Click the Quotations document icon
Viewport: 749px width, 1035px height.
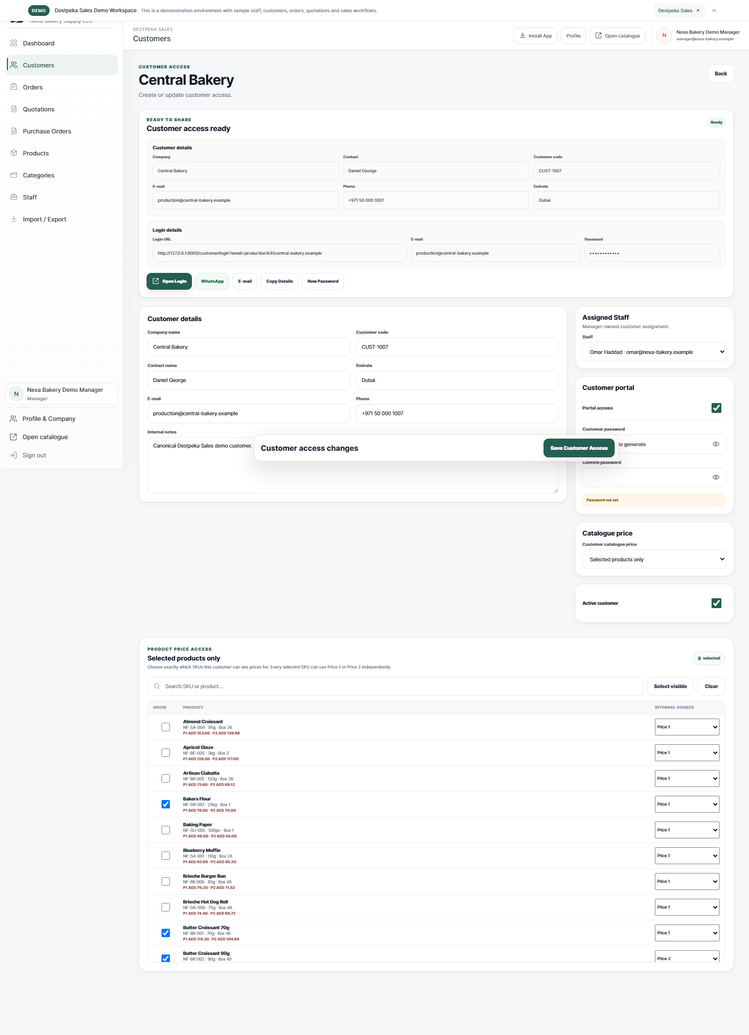coord(14,109)
